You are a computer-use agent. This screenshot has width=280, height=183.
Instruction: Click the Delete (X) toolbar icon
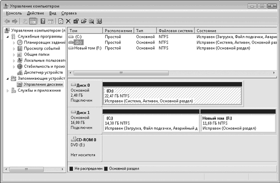(68, 21)
